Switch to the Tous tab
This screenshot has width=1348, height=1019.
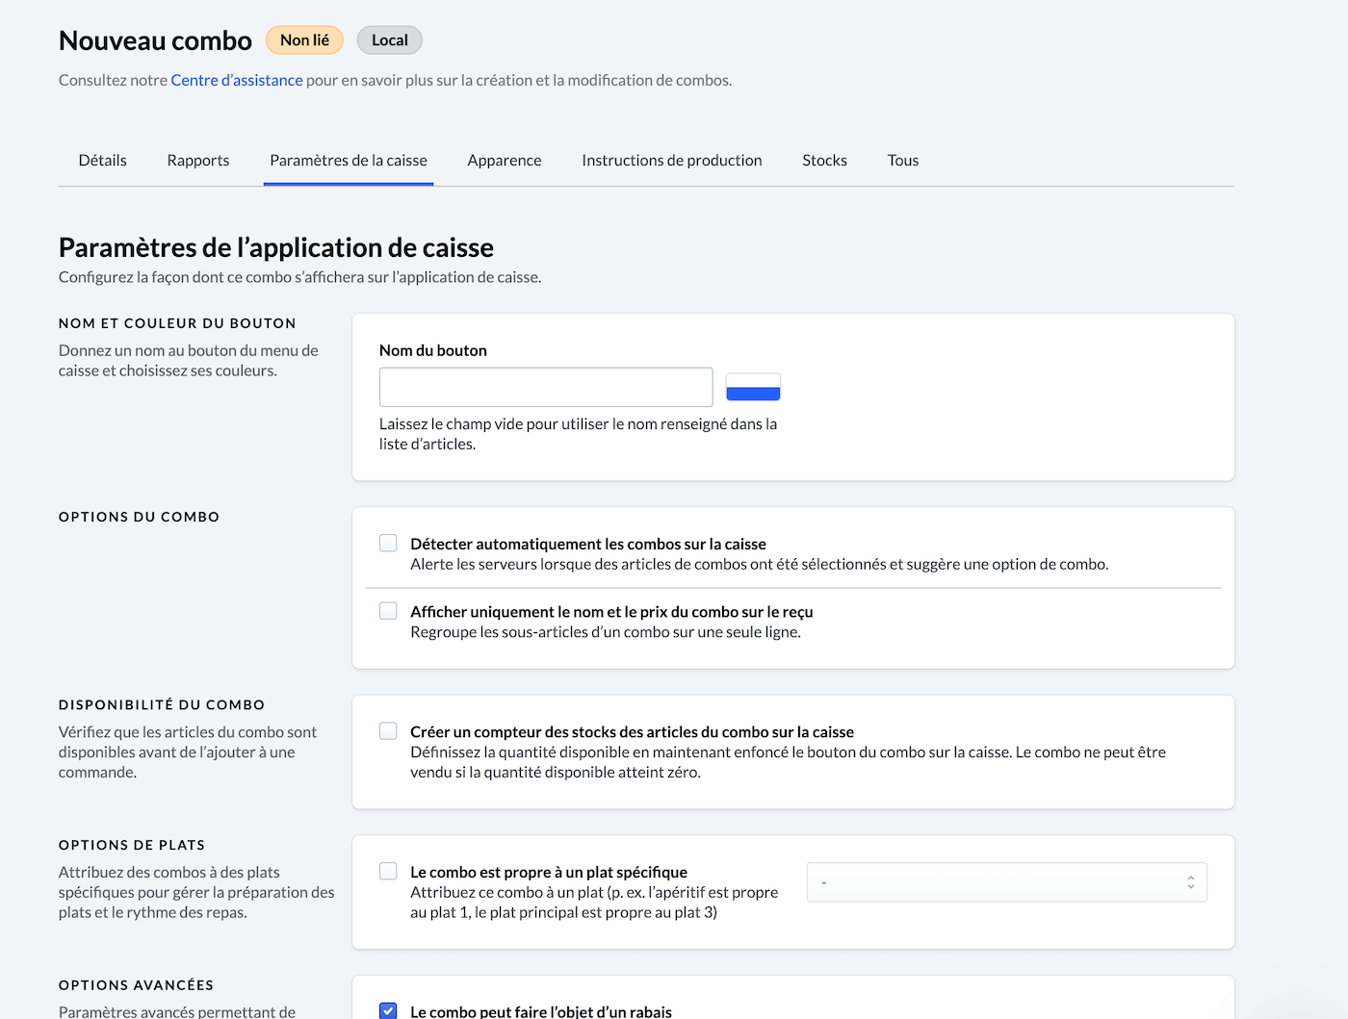903,160
